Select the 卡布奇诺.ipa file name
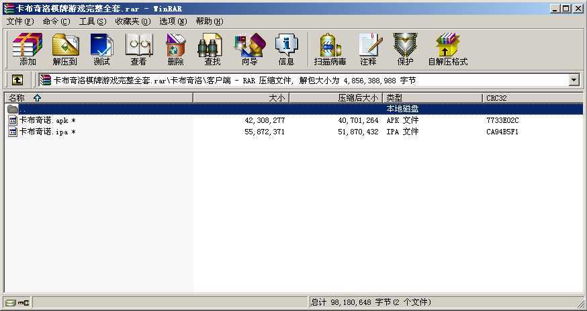587x311 pixels. coord(48,132)
